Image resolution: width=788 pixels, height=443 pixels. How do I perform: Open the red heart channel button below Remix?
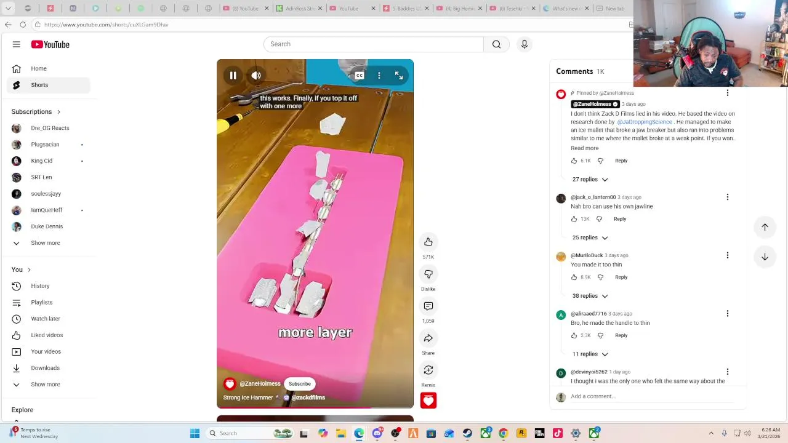pos(428,401)
